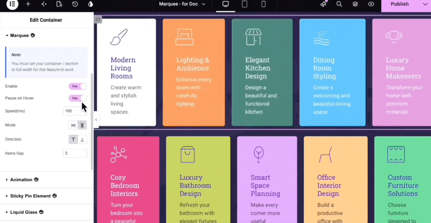Select the Lighting & Ambience heading

(x=193, y=64)
